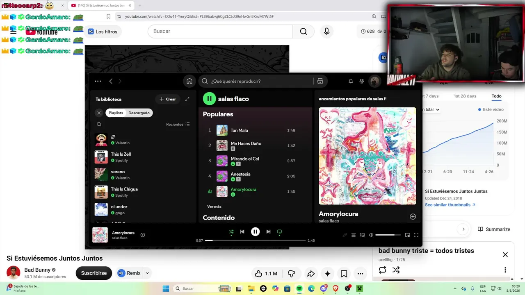
Task: Go to Spotify Home
Action: point(189,81)
